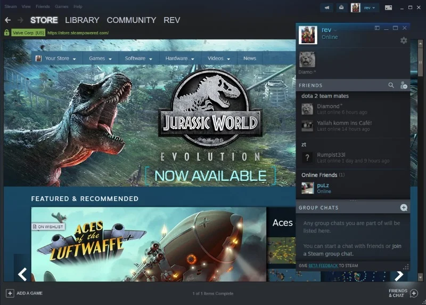This screenshot has width=426, height=305.
Task: Open chat with Diamond in friends list
Action: (353, 109)
